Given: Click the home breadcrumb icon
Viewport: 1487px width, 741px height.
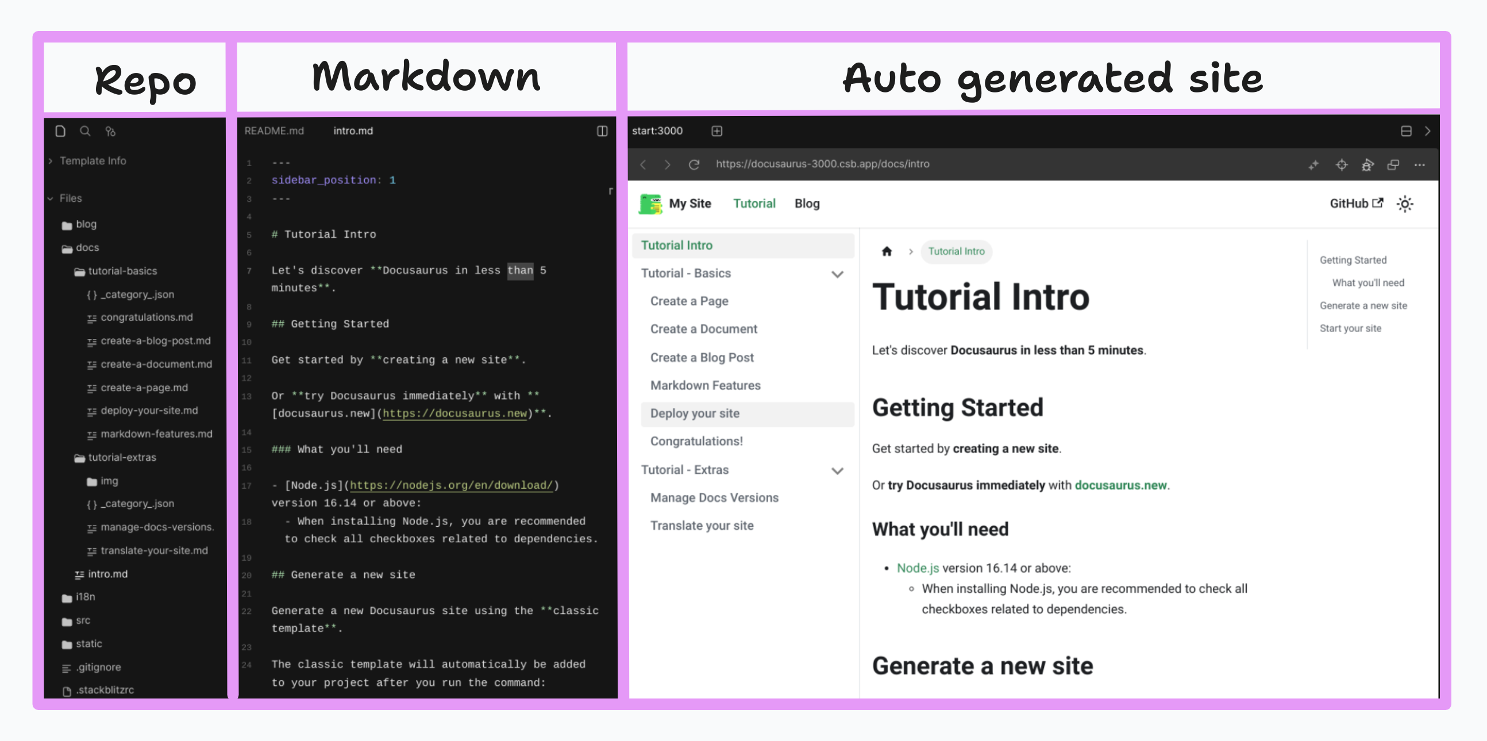Looking at the screenshot, I should [887, 251].
